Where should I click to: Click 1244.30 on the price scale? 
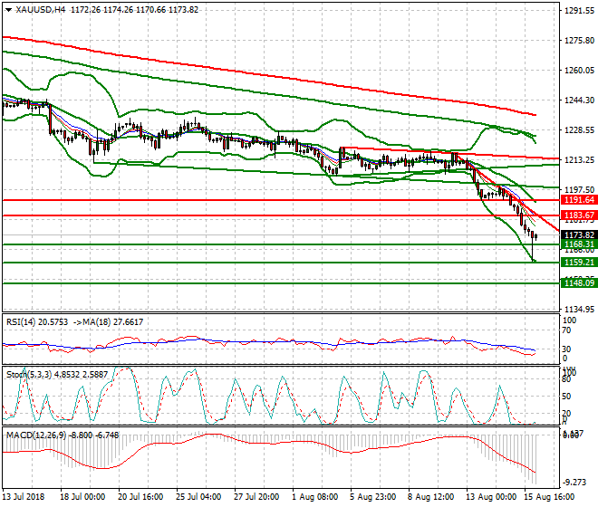pyautogui.click(x=578, y=100)
